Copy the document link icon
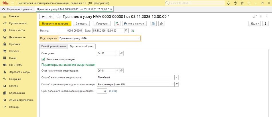Screen dimensions: 272x117 coord(255,16)
